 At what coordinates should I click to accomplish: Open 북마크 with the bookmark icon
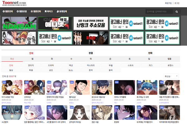coord(49,11)
